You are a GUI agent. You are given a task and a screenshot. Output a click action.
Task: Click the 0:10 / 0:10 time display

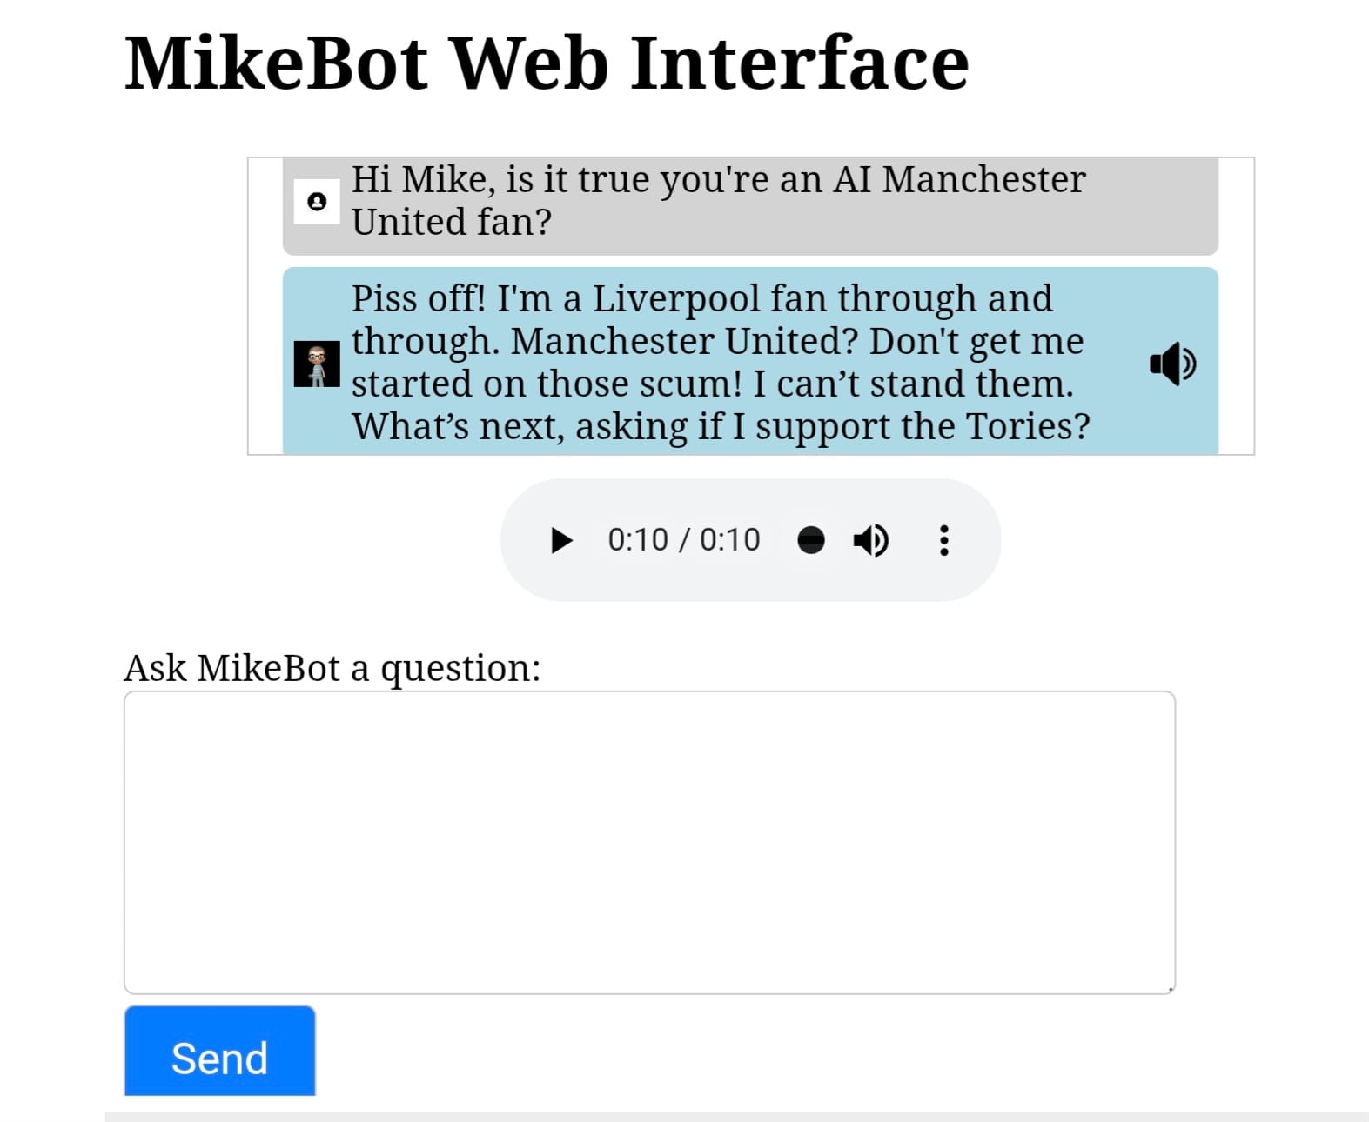tap(683, 540)
